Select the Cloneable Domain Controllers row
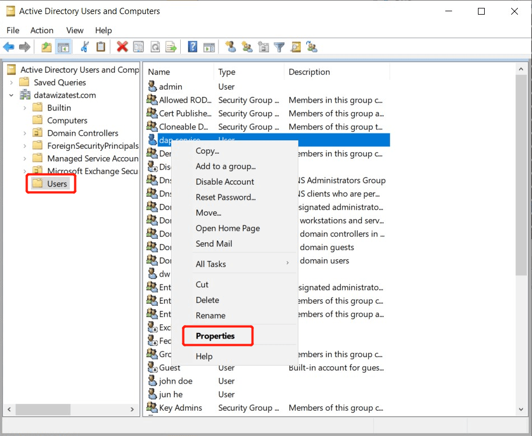532x436 pixels. (x=268, y=127)
